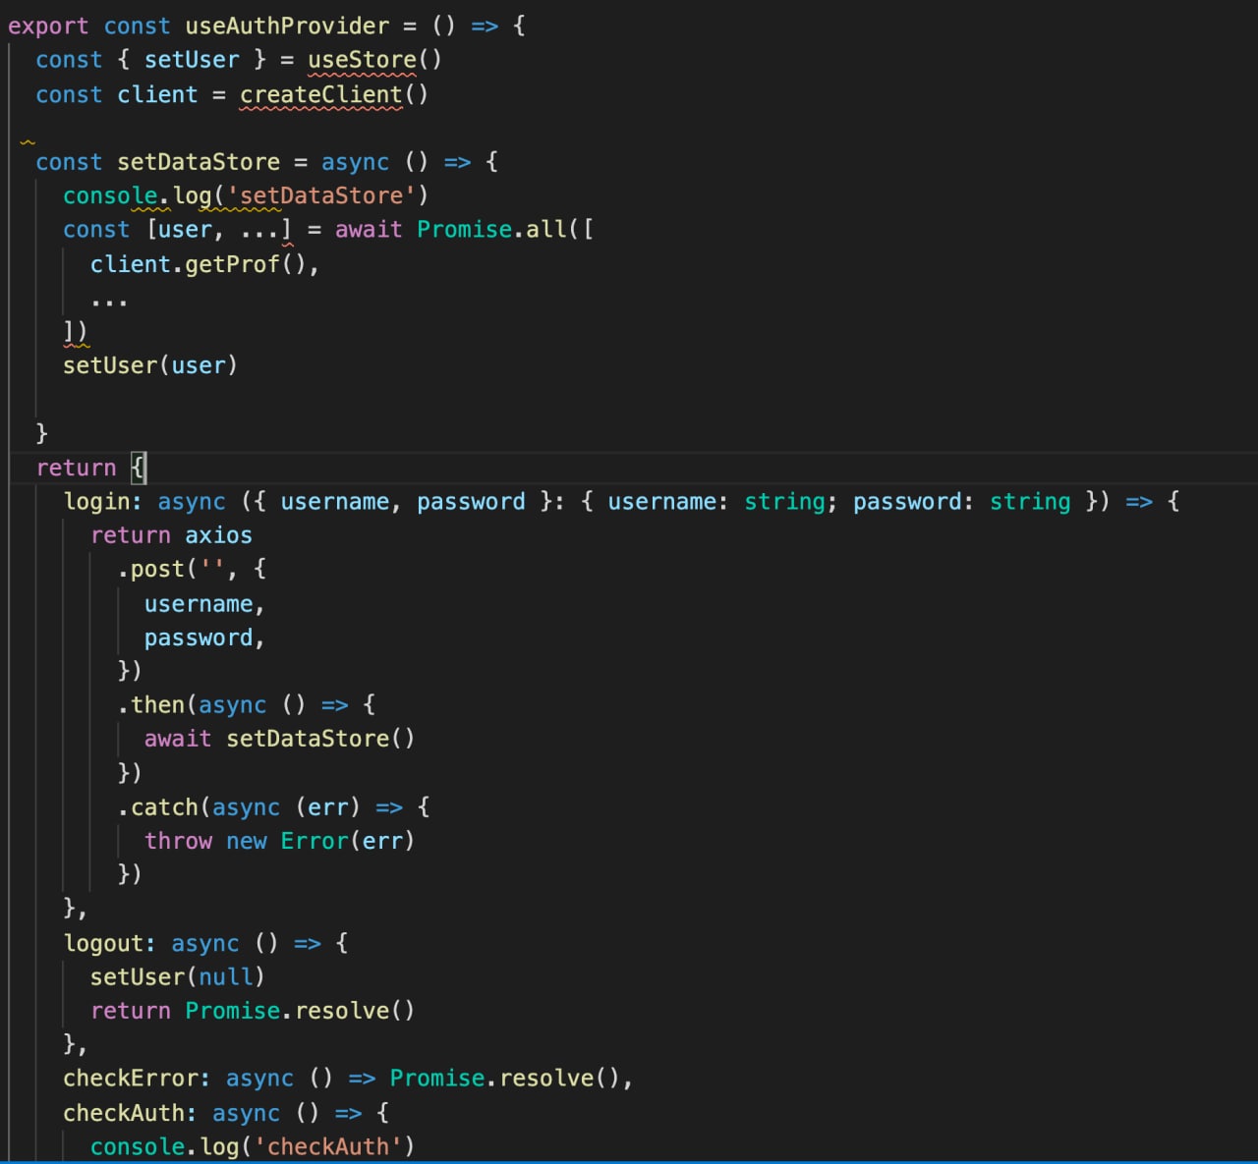The image size is (1258, 1164).
Task: Click the username shorthand property inside post body
Action: (198, 604)
